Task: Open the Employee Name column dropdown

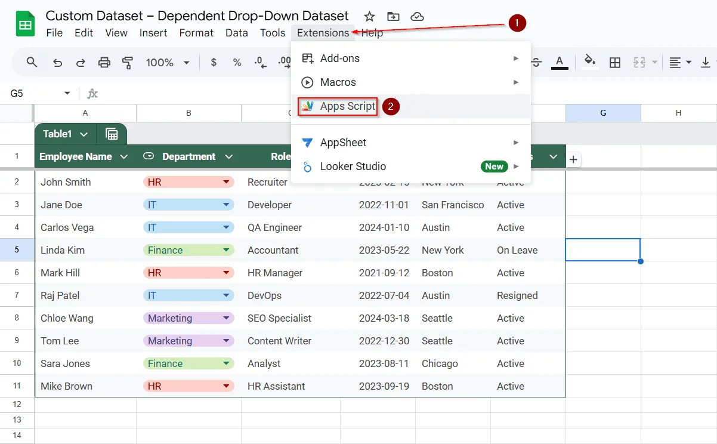Action: (x=124, y=157)
